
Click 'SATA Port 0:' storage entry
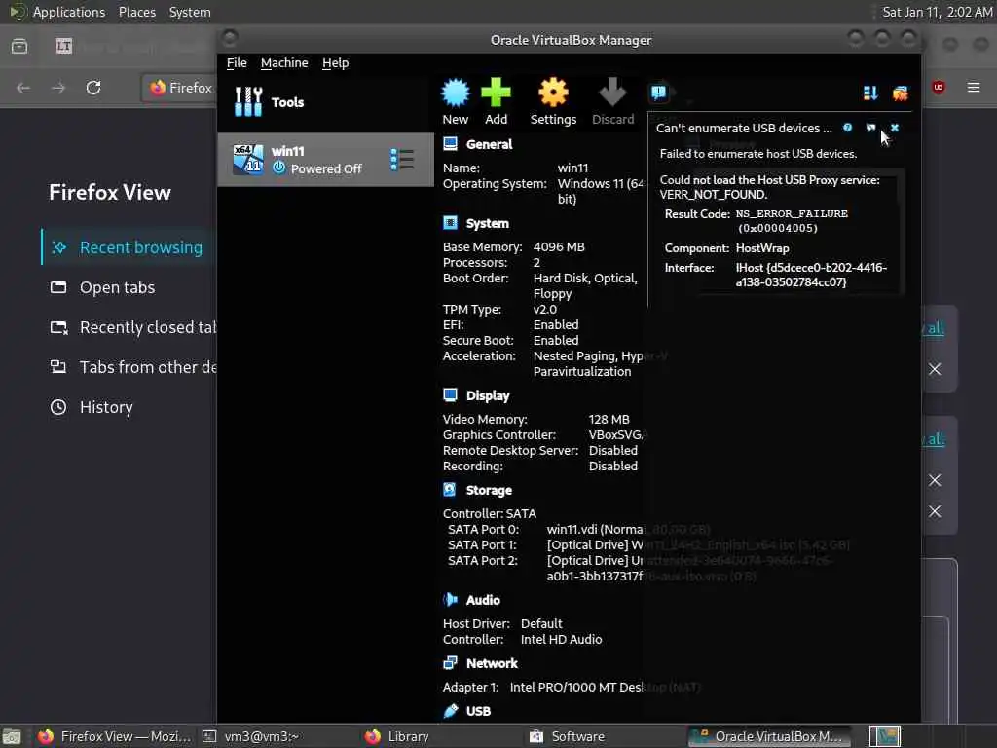click(483, 529)
